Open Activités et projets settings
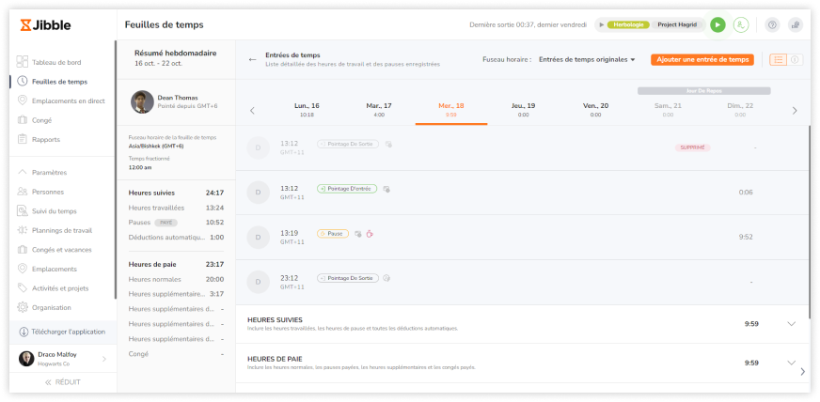Image resolution: width=820 pixels, height=402 pixels. (60, 288)
